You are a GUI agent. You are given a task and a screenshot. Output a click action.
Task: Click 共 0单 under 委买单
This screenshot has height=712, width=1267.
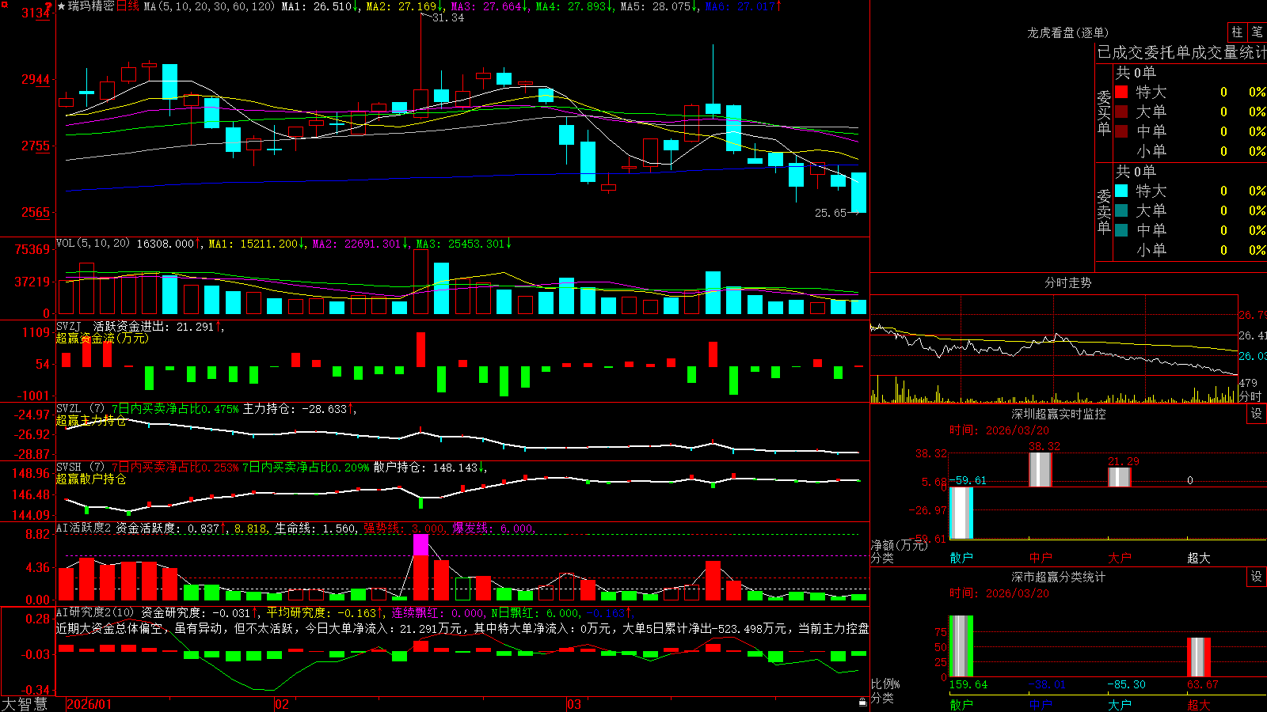click(1136, 73)
